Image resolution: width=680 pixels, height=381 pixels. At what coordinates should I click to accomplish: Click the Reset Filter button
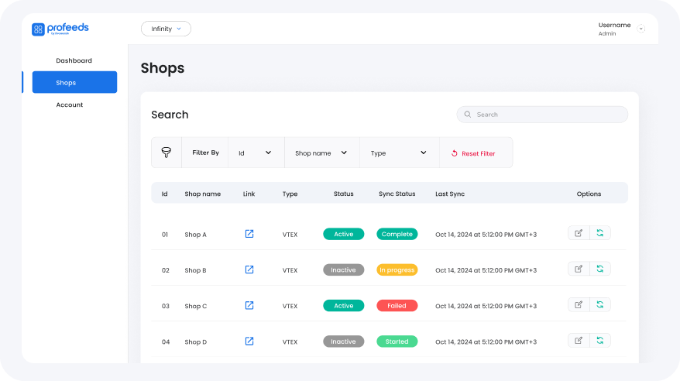[473, 153]
